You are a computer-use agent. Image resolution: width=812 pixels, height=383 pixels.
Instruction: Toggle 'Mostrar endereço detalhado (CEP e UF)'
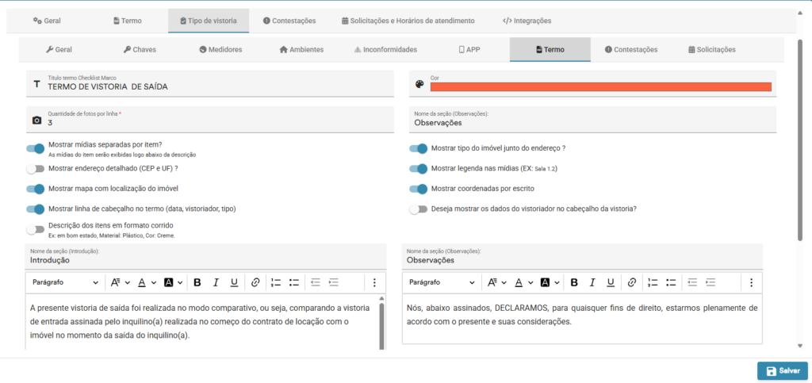click(35, 169)
